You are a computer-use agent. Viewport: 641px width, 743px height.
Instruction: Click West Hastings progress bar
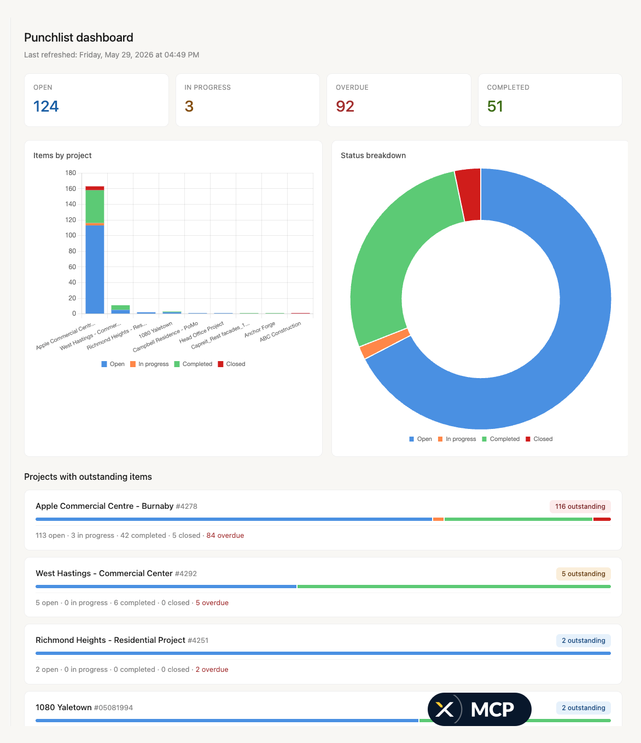coord(323,587)
